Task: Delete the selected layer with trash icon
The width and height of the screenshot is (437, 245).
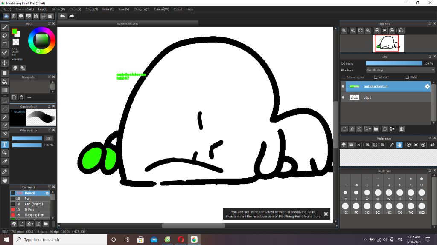Action: [x=402, y=129]
